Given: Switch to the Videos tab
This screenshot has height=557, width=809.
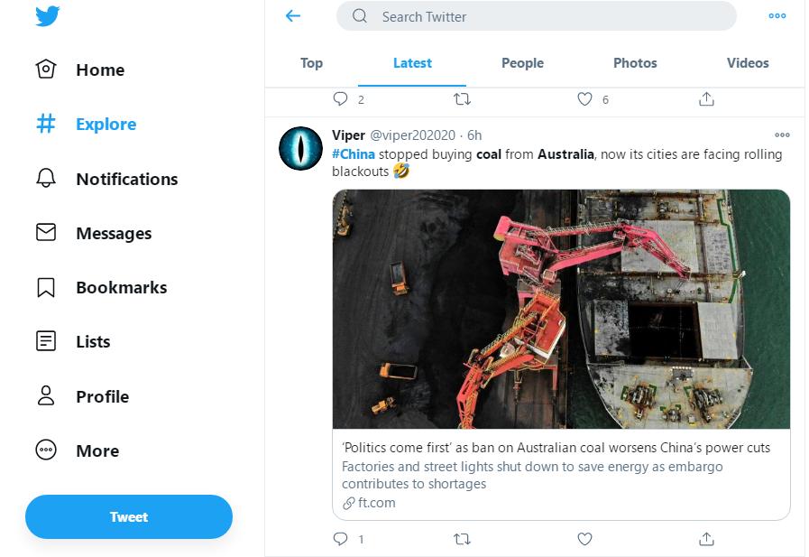Looking at the screenshot, I should pos(748,63).
